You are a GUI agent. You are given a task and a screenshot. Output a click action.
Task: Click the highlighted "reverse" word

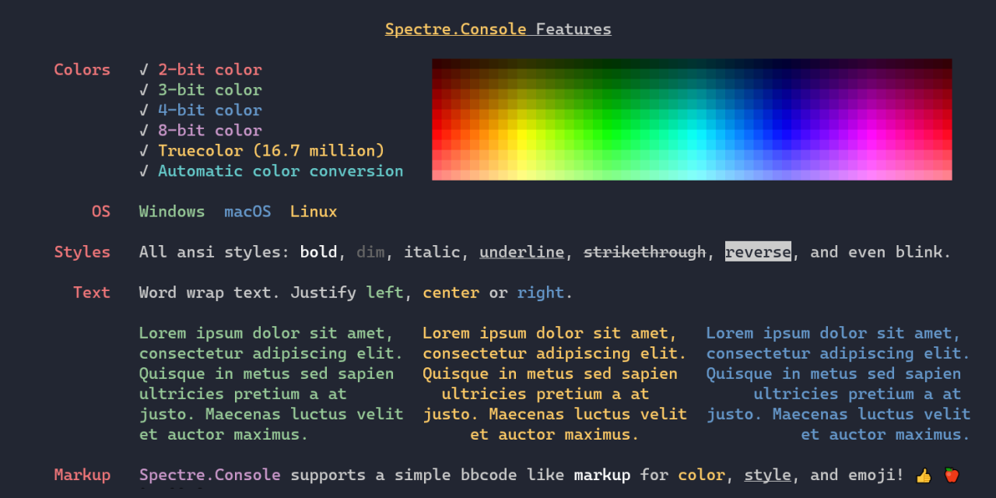[x=758, y=252]
